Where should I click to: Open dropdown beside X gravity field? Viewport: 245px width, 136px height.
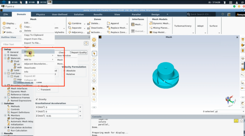point(80,107)
